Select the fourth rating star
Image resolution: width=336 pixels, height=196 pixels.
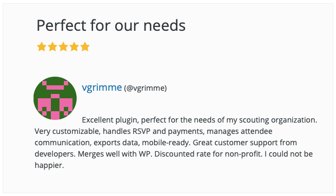(x=74, y=46)
